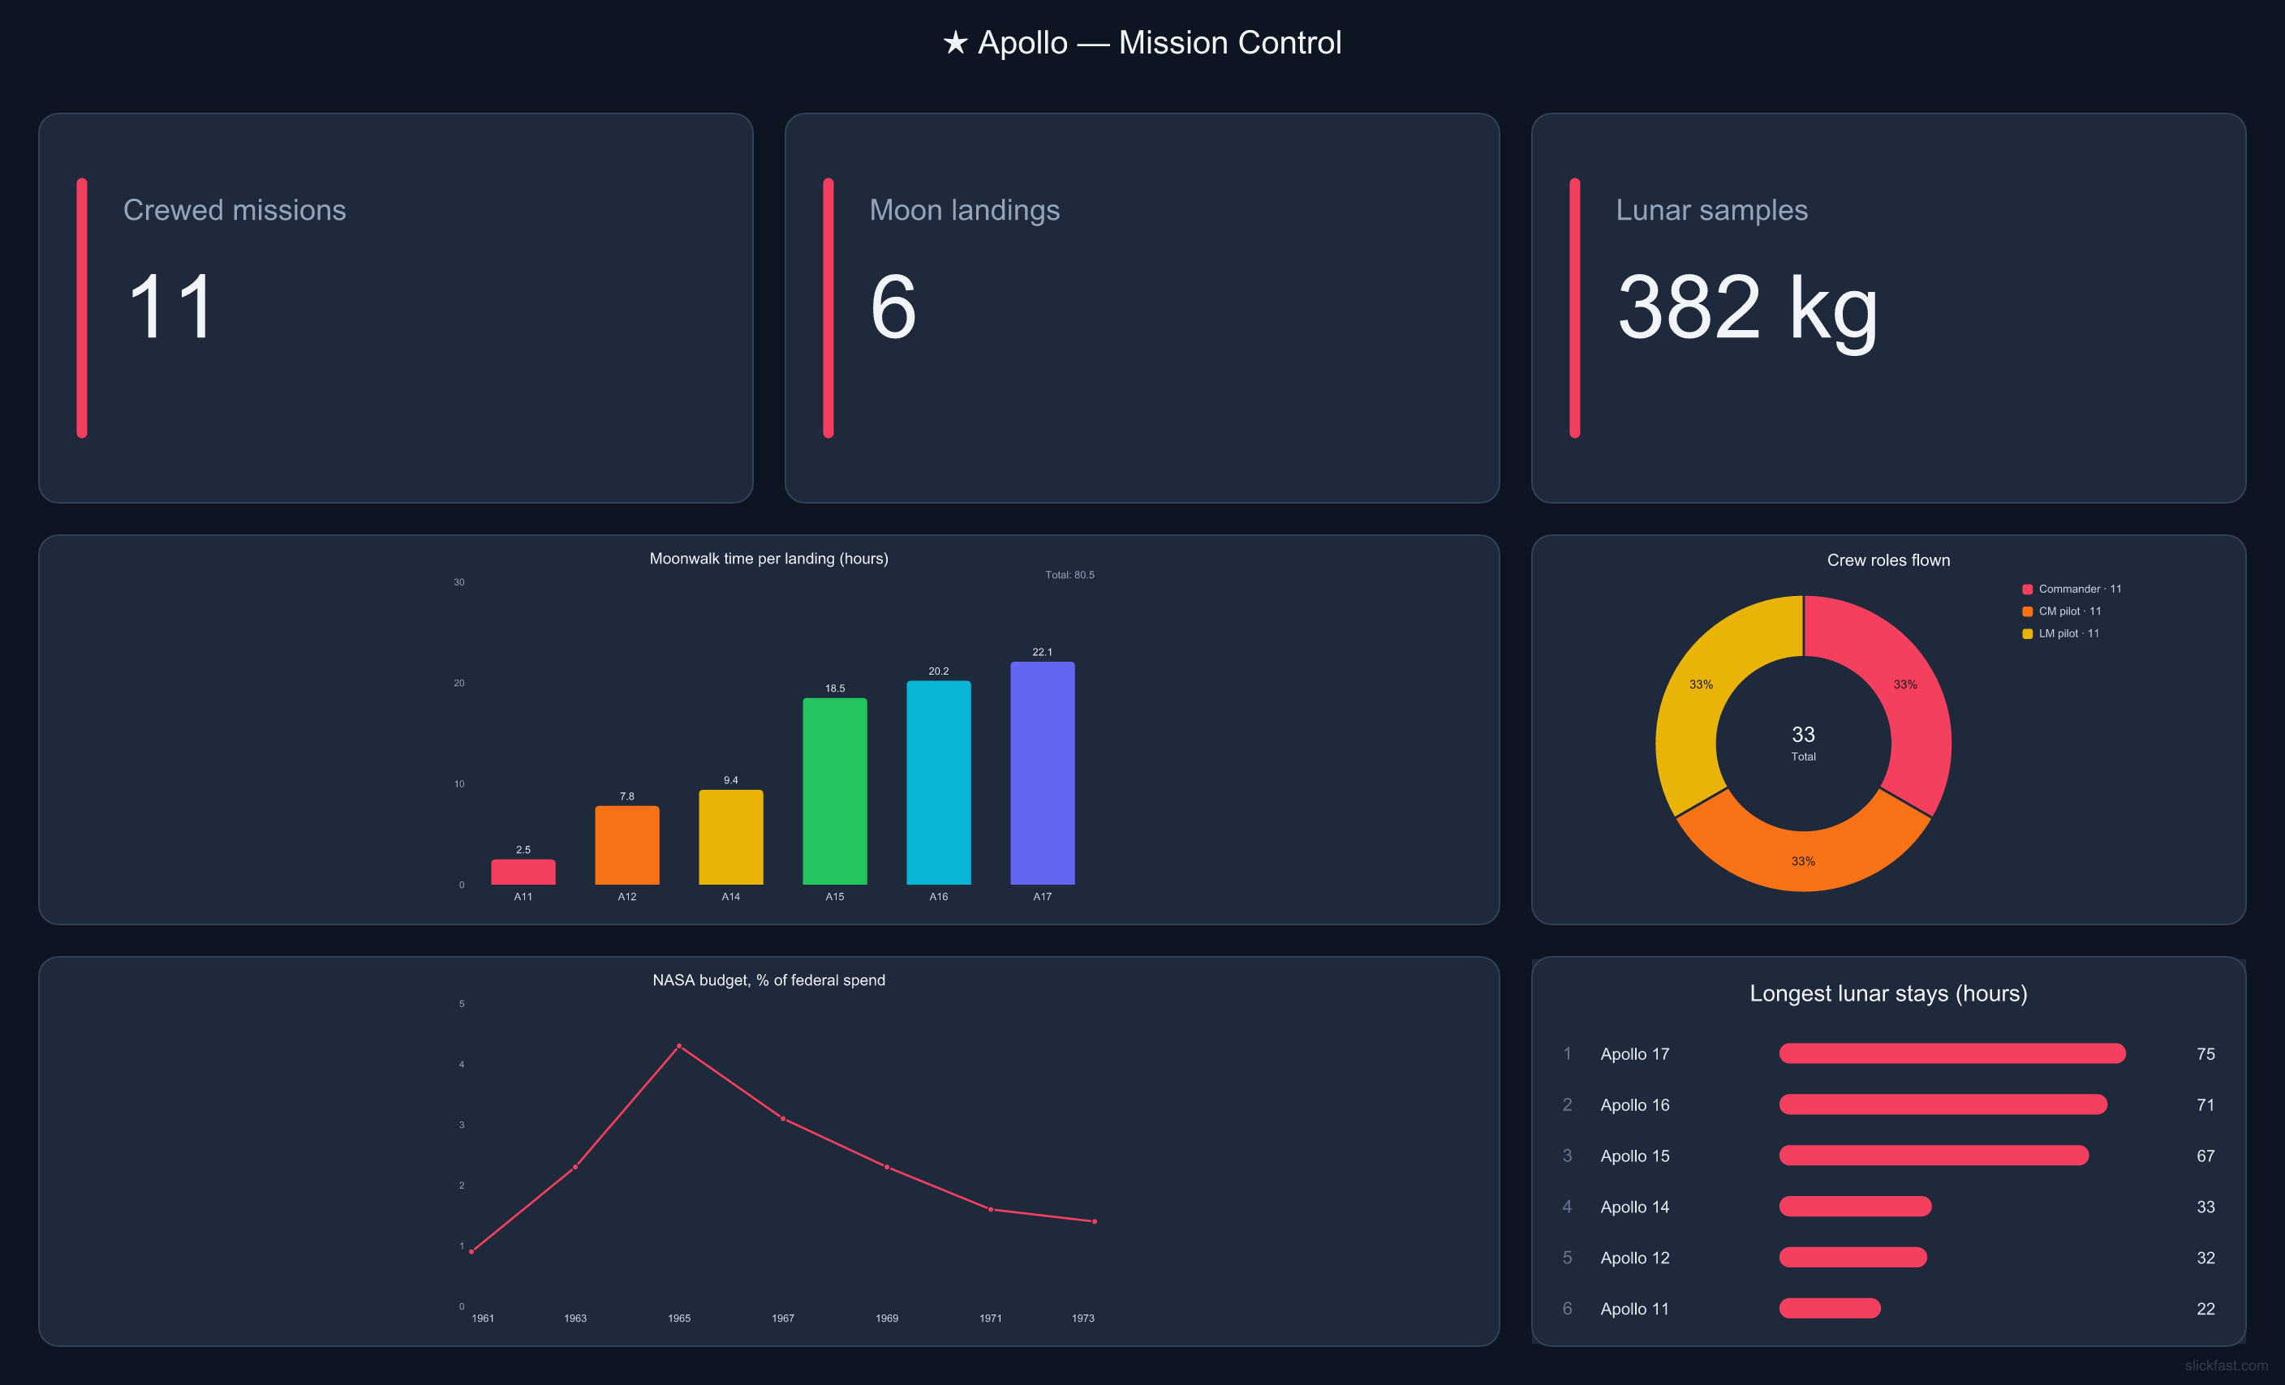The height and width of the screenshot is (1385, 2285).
Task: Select the Lunar samples label
Action: pos(1712,211)
